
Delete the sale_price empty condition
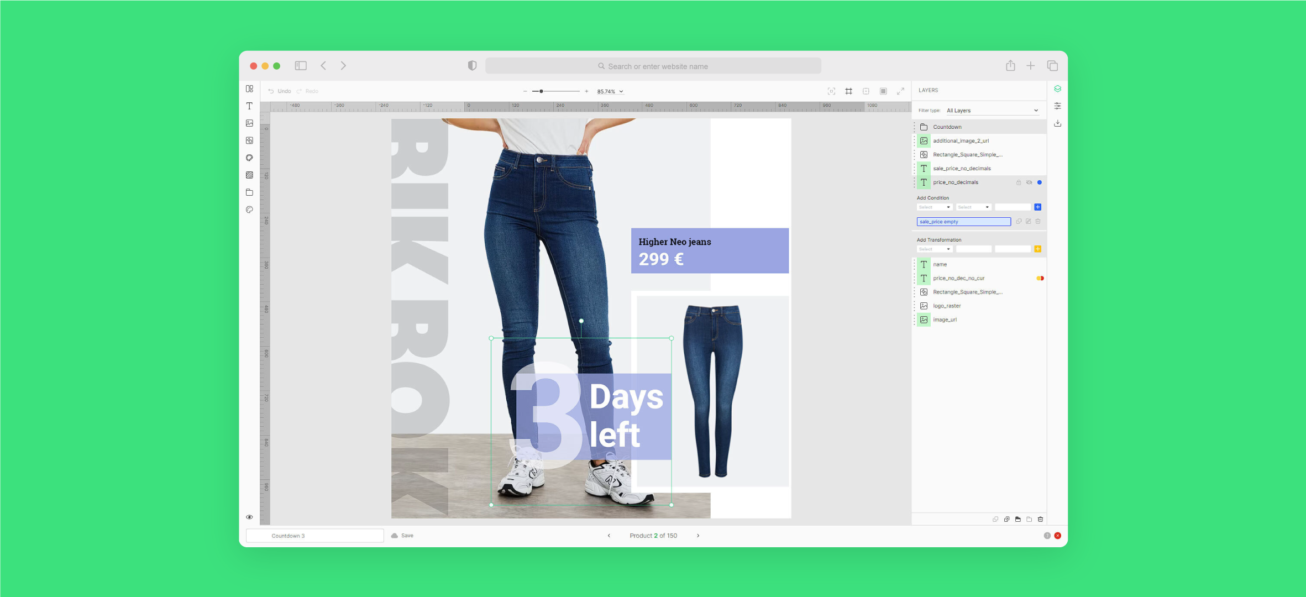pos(1038,222)
